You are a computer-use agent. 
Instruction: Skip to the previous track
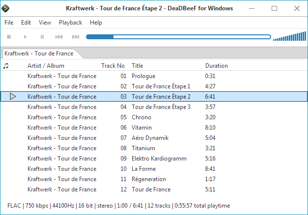click(x=59, y=37)
